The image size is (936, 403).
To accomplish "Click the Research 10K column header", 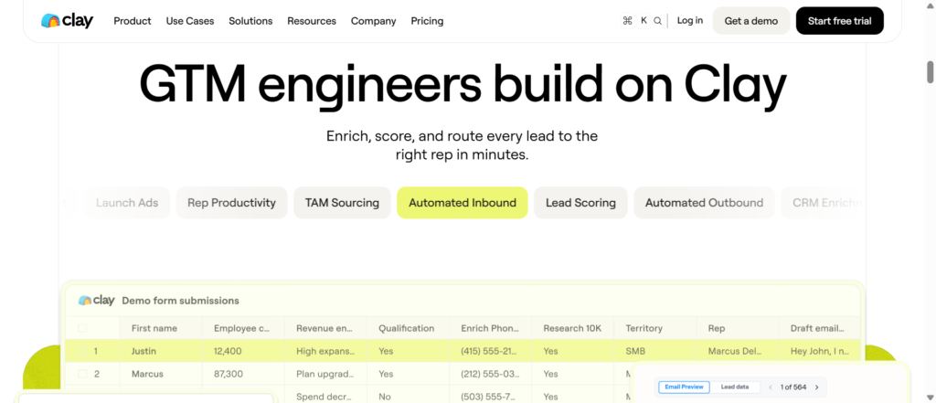I will click(x=572, y=328).
